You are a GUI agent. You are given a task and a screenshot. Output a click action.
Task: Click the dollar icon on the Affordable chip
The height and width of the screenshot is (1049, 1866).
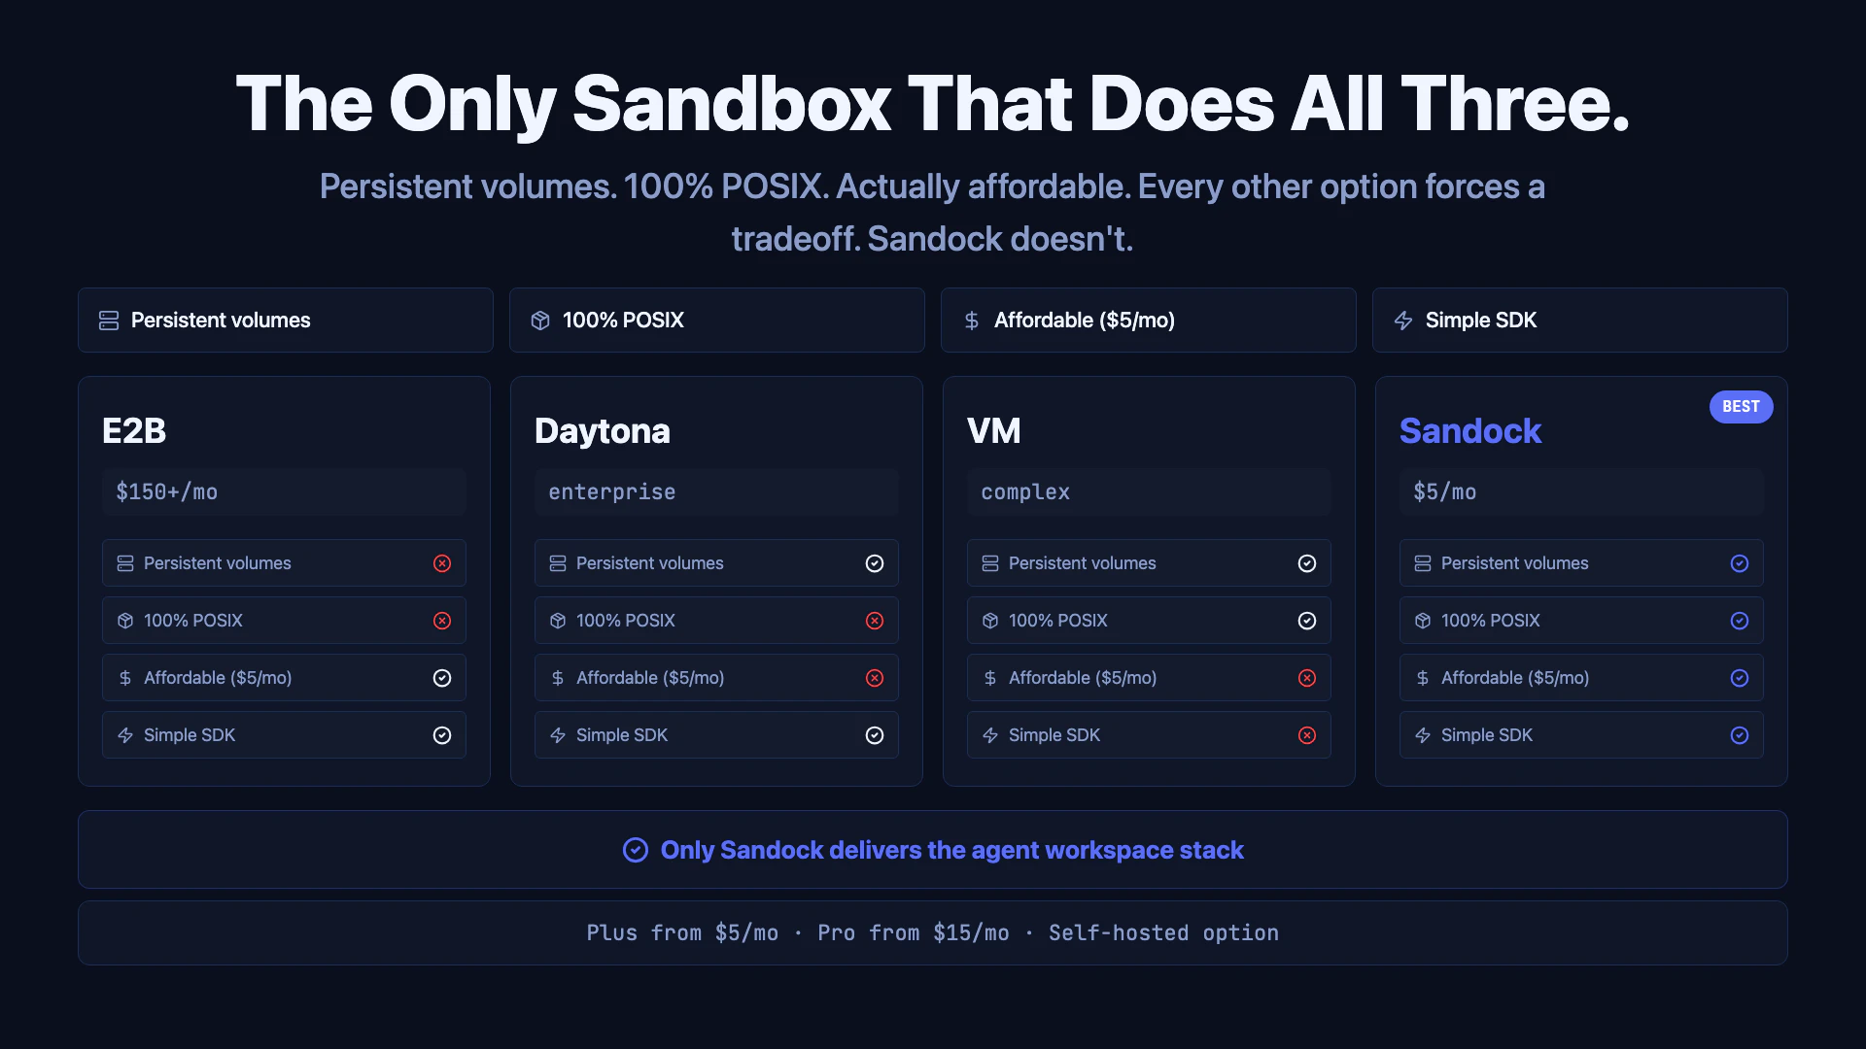(972, 320)
